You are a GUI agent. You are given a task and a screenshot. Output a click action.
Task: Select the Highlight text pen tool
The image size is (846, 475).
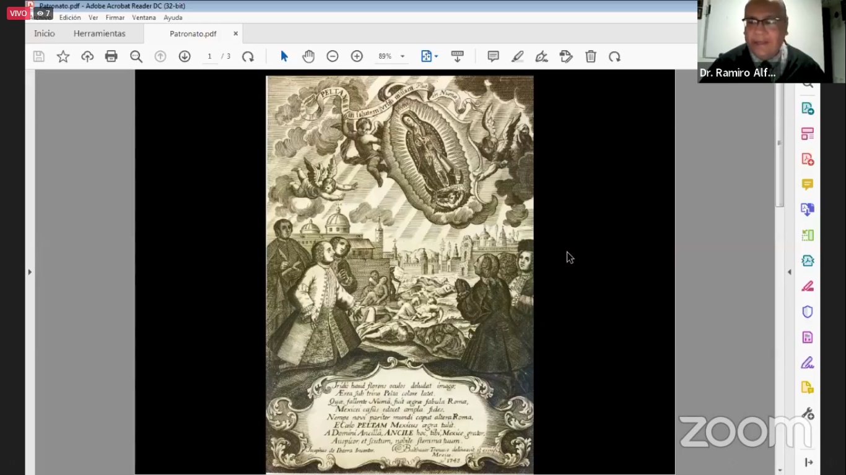pyautogui.click(x=518, y=56)
